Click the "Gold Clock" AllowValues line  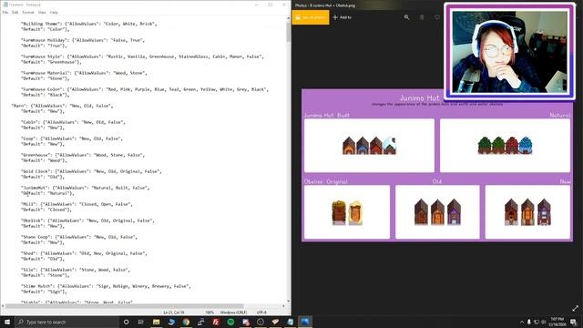point(91,171)
